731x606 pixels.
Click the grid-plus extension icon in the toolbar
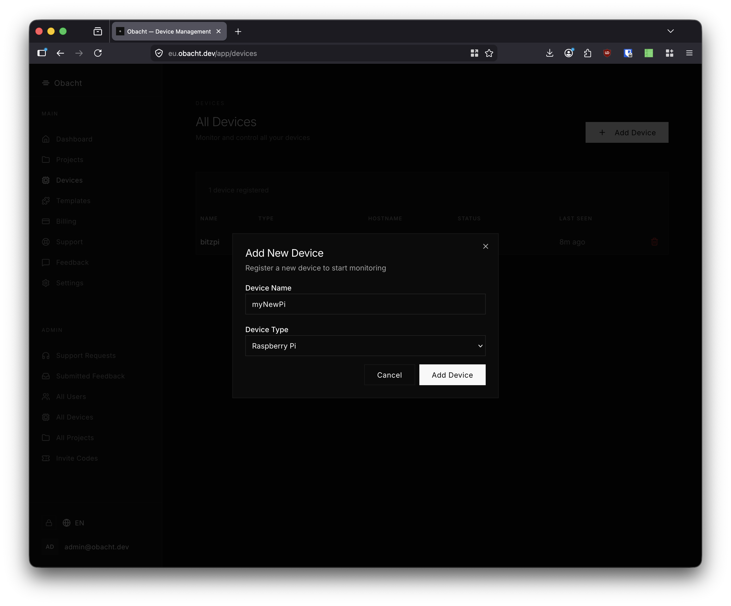pyautogui.click(x=669, y=53)
